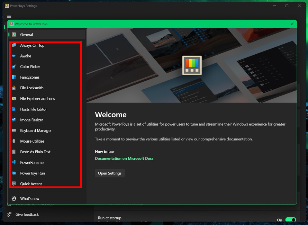Click the Image Resizer icon
Viewport: 308px width, 225px height.
point(14,120)
